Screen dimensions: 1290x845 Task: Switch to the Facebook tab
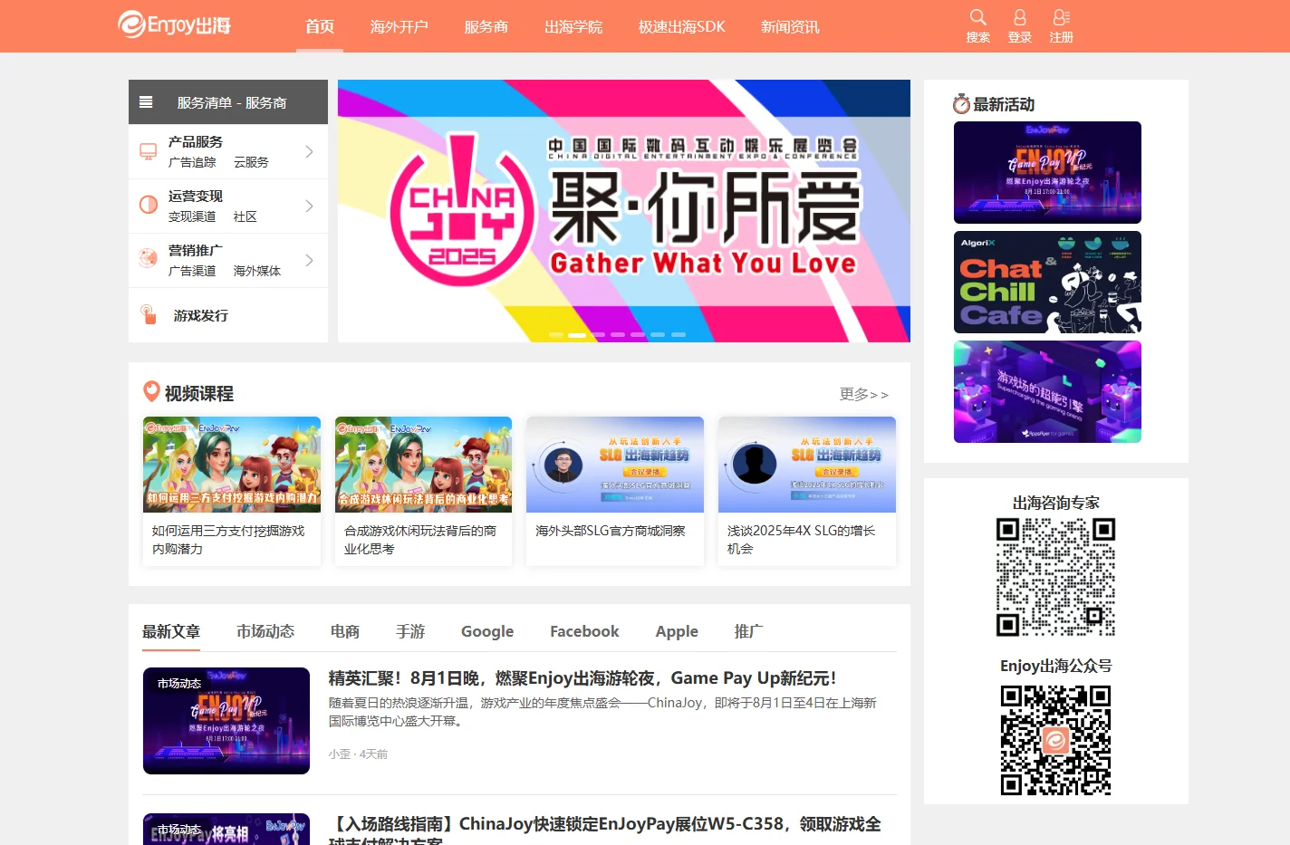pos(584,631)
